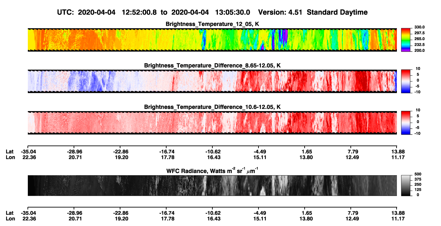Click the 'Lon' axis label under the 10.6-12.05 panel
Image resolution: width=441 pixels, height=226 pixels.
click(x=10, y=157)
